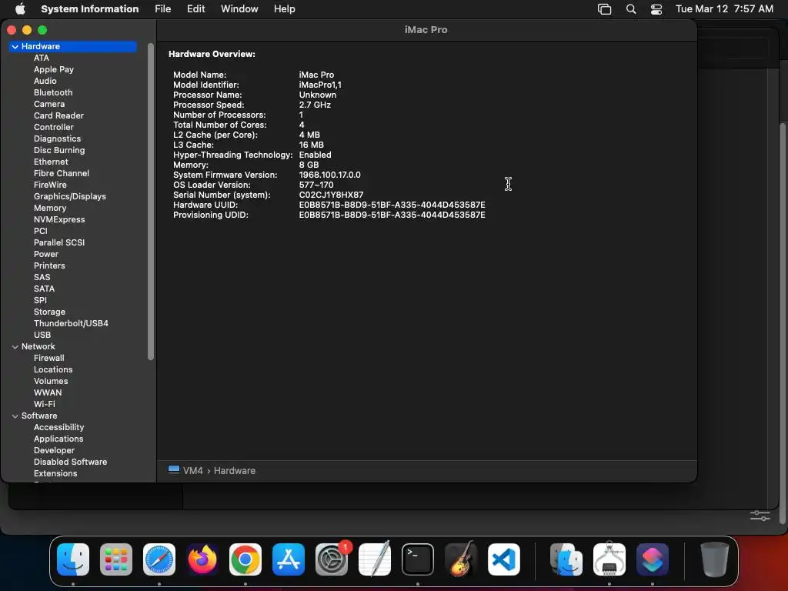
Task: Open the Trash in the dock
Action: click(715, 559)
